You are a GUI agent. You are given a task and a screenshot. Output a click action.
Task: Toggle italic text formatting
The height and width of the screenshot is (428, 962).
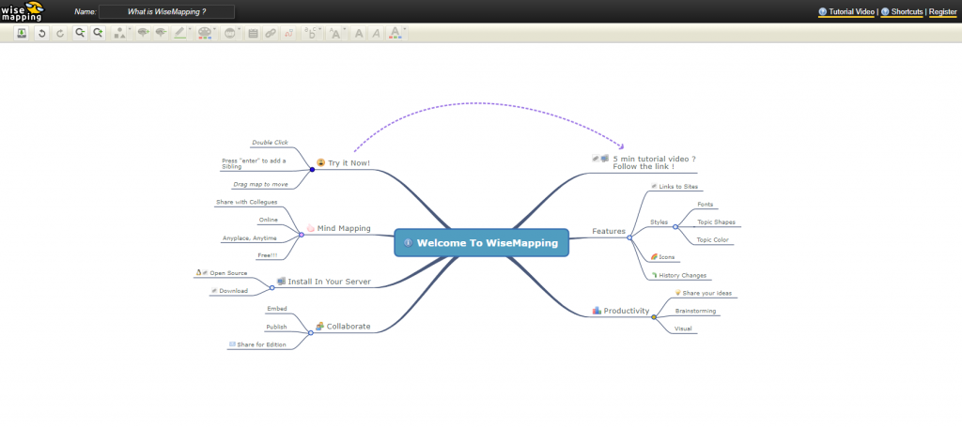[x=376, y=33]
